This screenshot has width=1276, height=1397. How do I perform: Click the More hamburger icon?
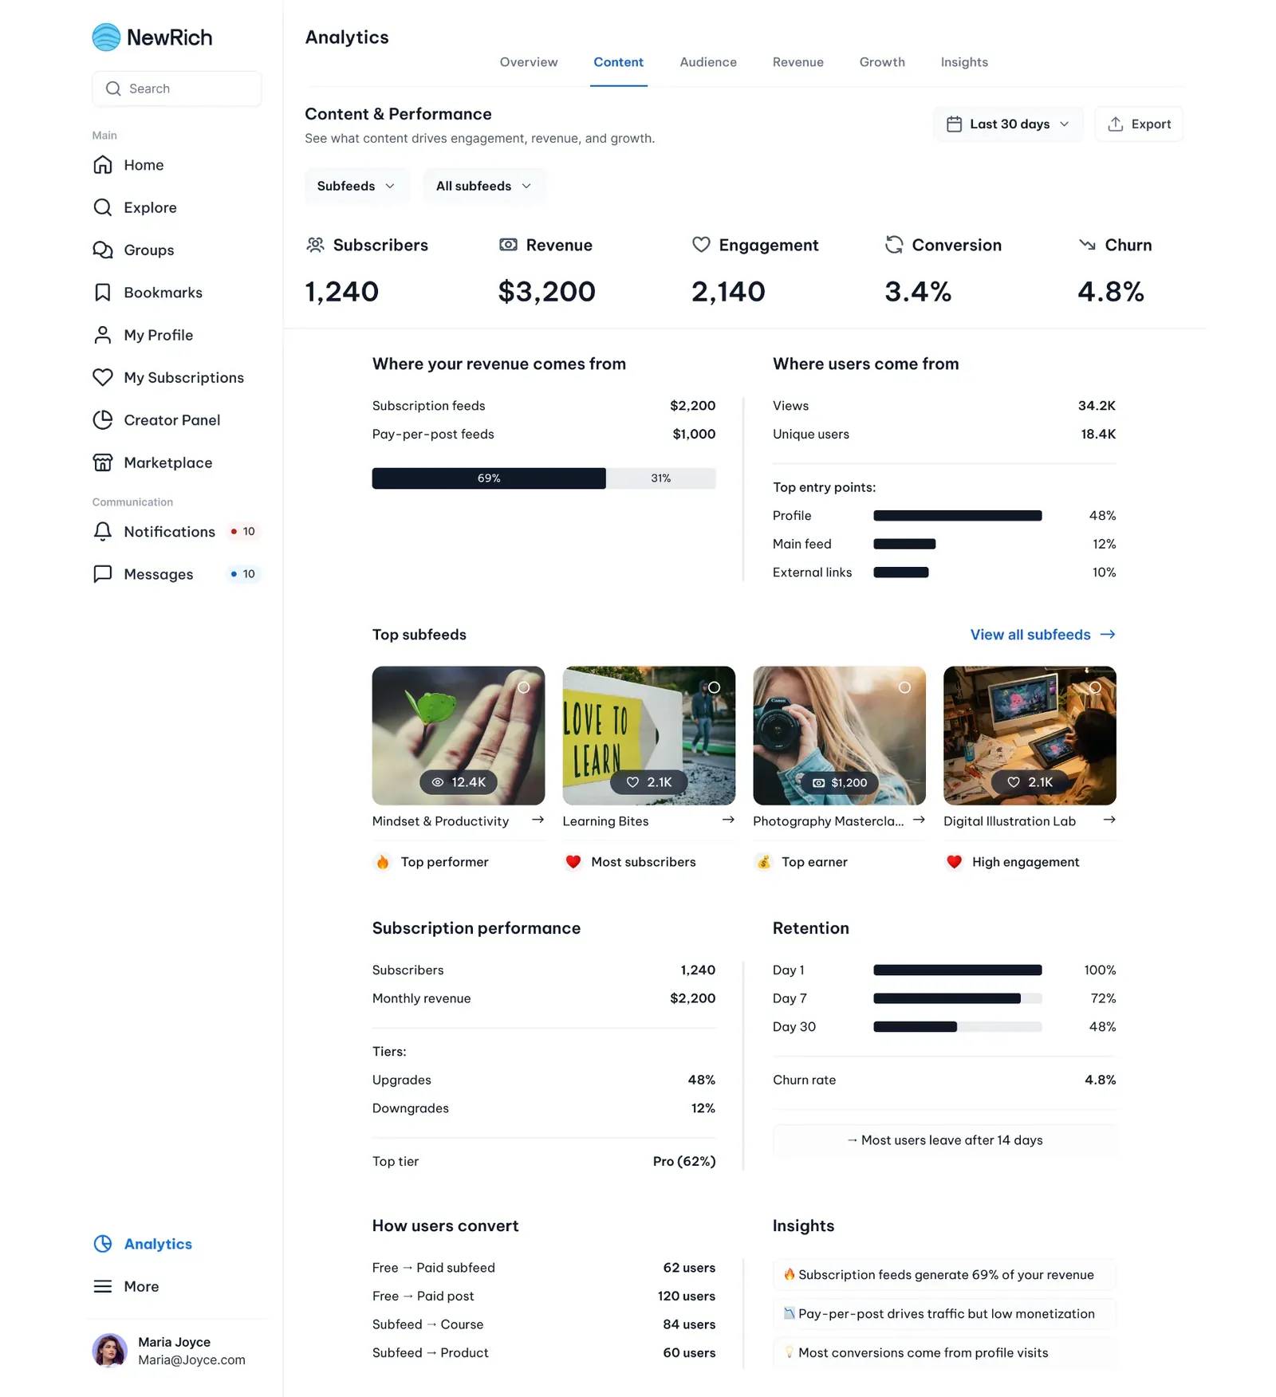103,1286
